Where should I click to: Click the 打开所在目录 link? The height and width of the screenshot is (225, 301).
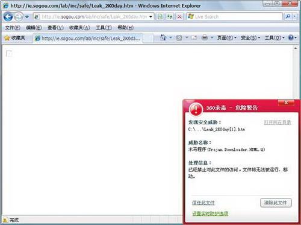pos(278,122)
